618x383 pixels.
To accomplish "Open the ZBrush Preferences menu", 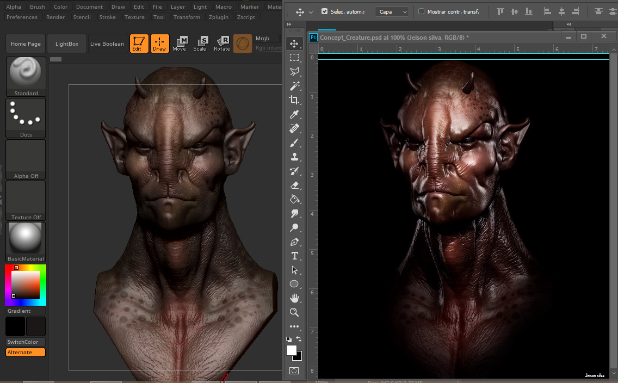I will click(22, 17).
